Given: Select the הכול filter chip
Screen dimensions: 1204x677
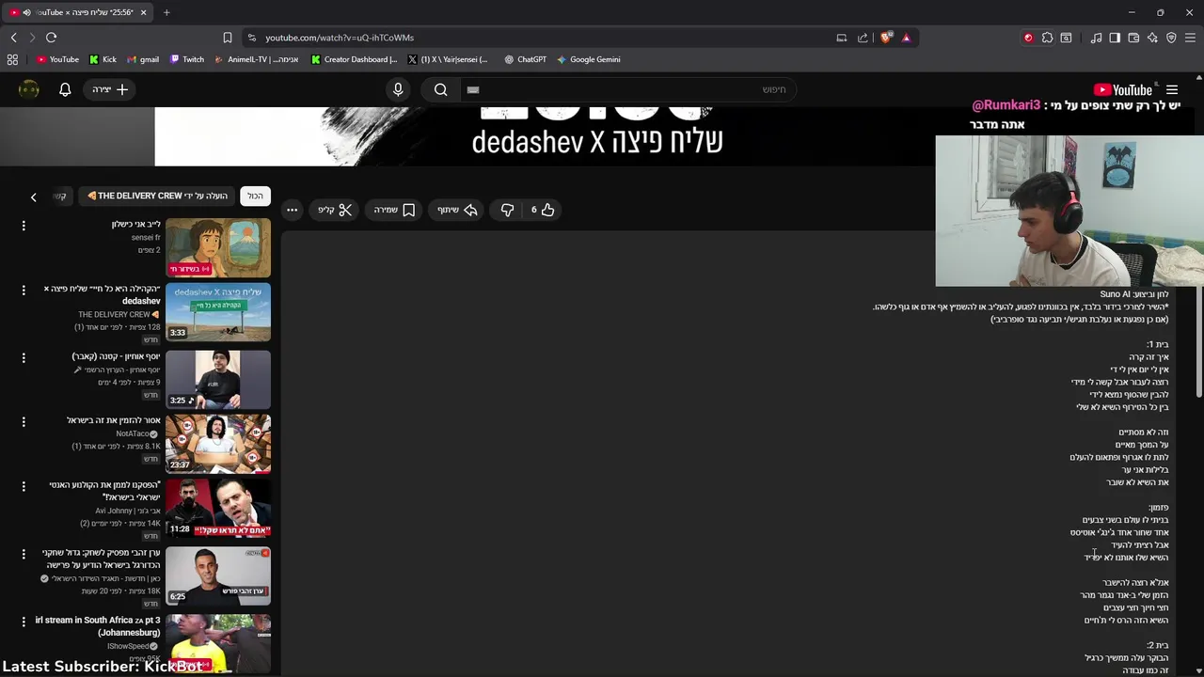Looking at the screenshot, I should click(256, 196).
